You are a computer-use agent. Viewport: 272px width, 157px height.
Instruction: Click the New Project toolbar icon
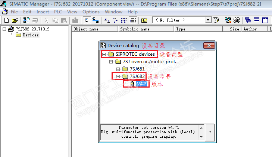point(6,20)
